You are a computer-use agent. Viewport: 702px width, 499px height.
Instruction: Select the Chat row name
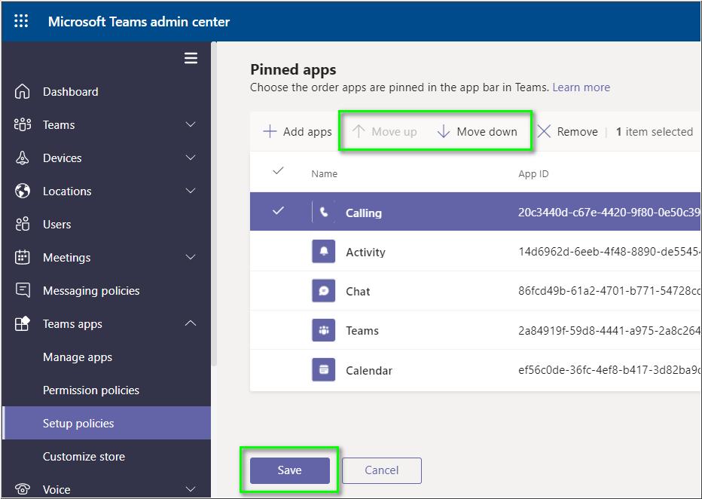(x=358, y=292)
